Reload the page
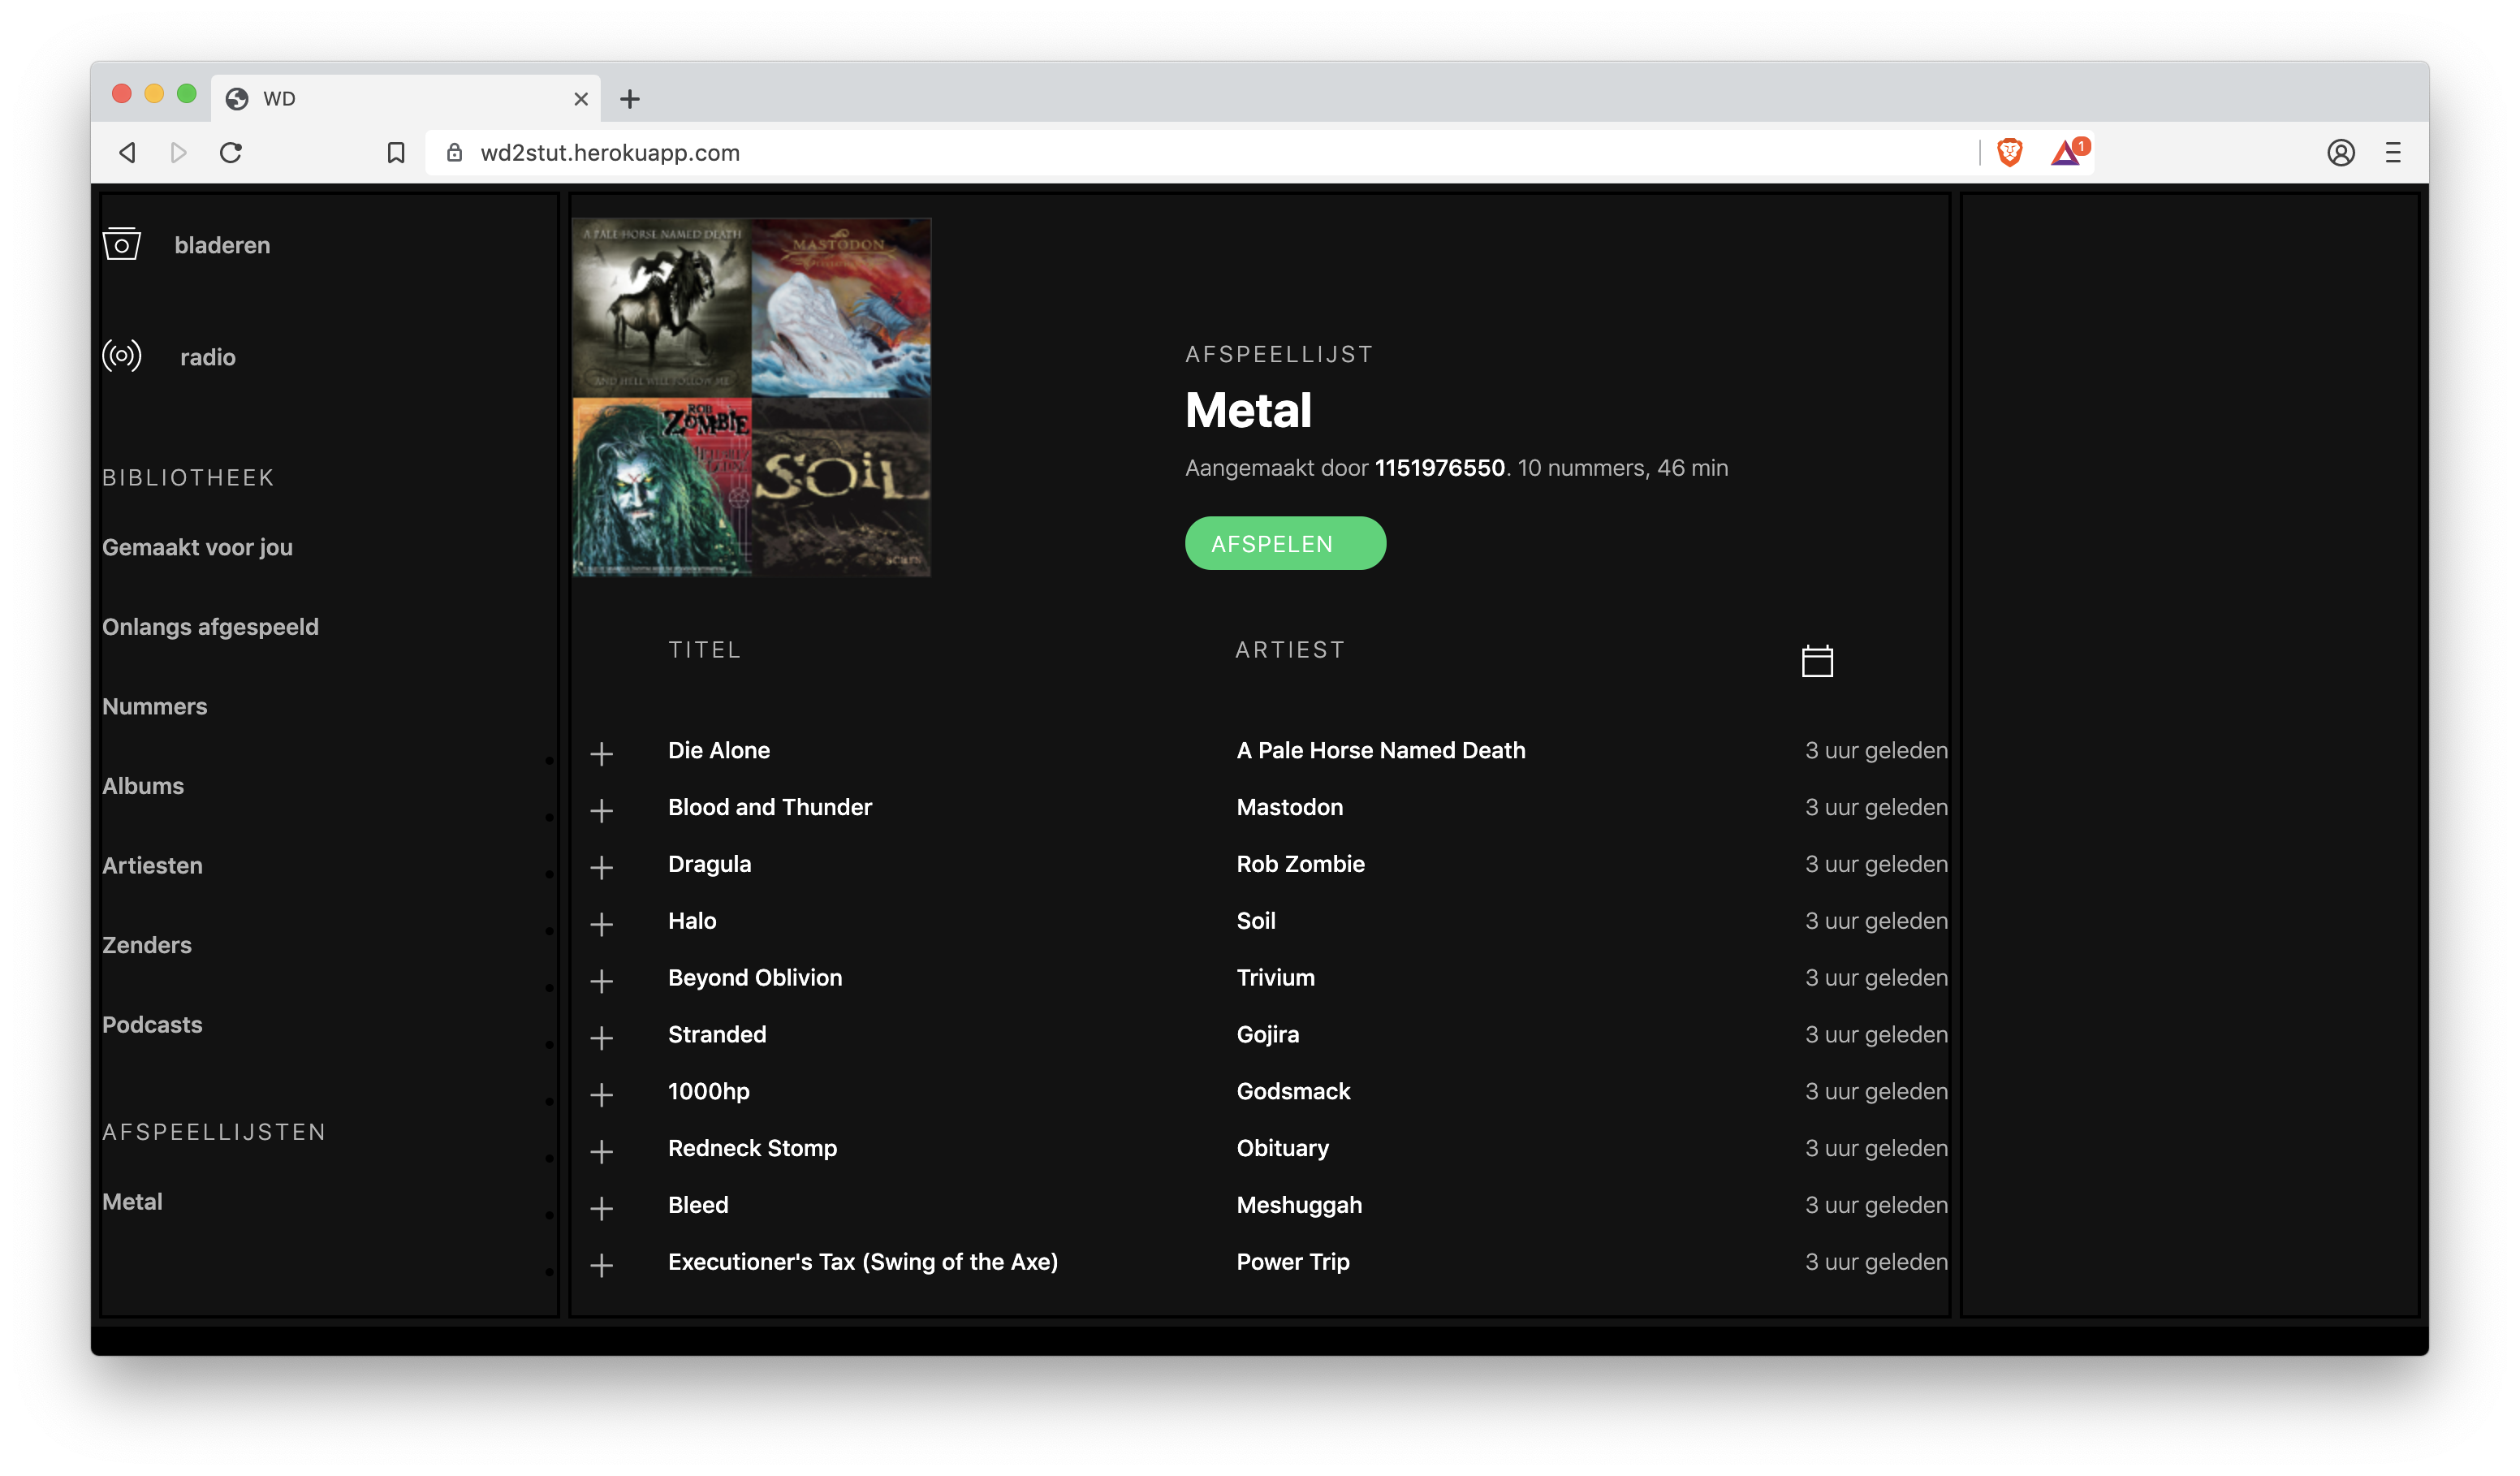Image resolution: width=2520 pixels, height=1476 pixels. pos(231,152)
